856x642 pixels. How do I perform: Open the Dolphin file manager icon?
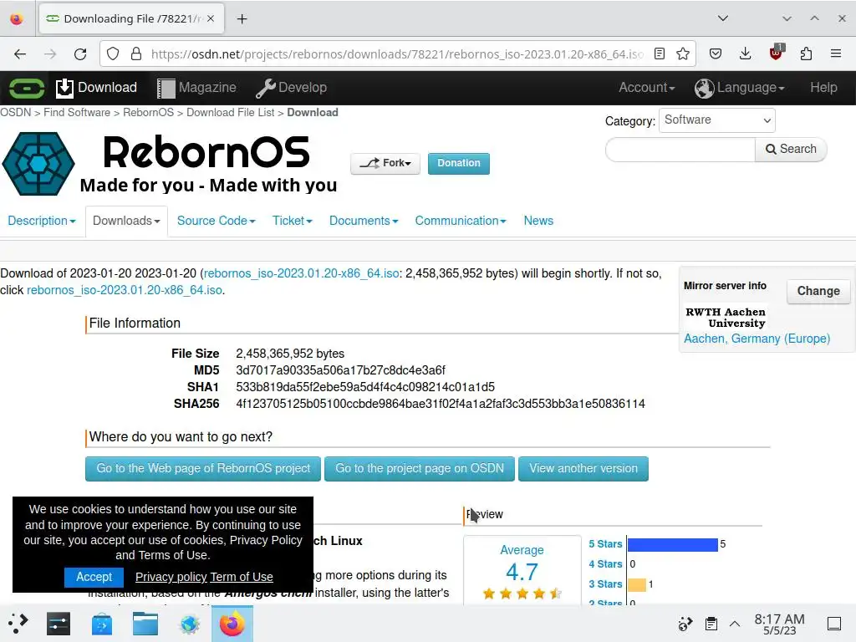pyautogui.click(x=145, y=624)
